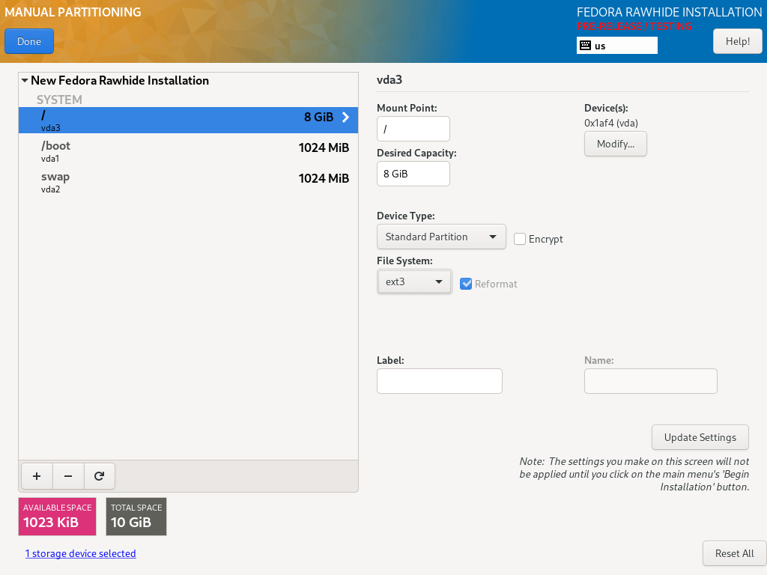Open the Device Type Standard Partition dropdown

pyautogui.click(x=441, y=237)
